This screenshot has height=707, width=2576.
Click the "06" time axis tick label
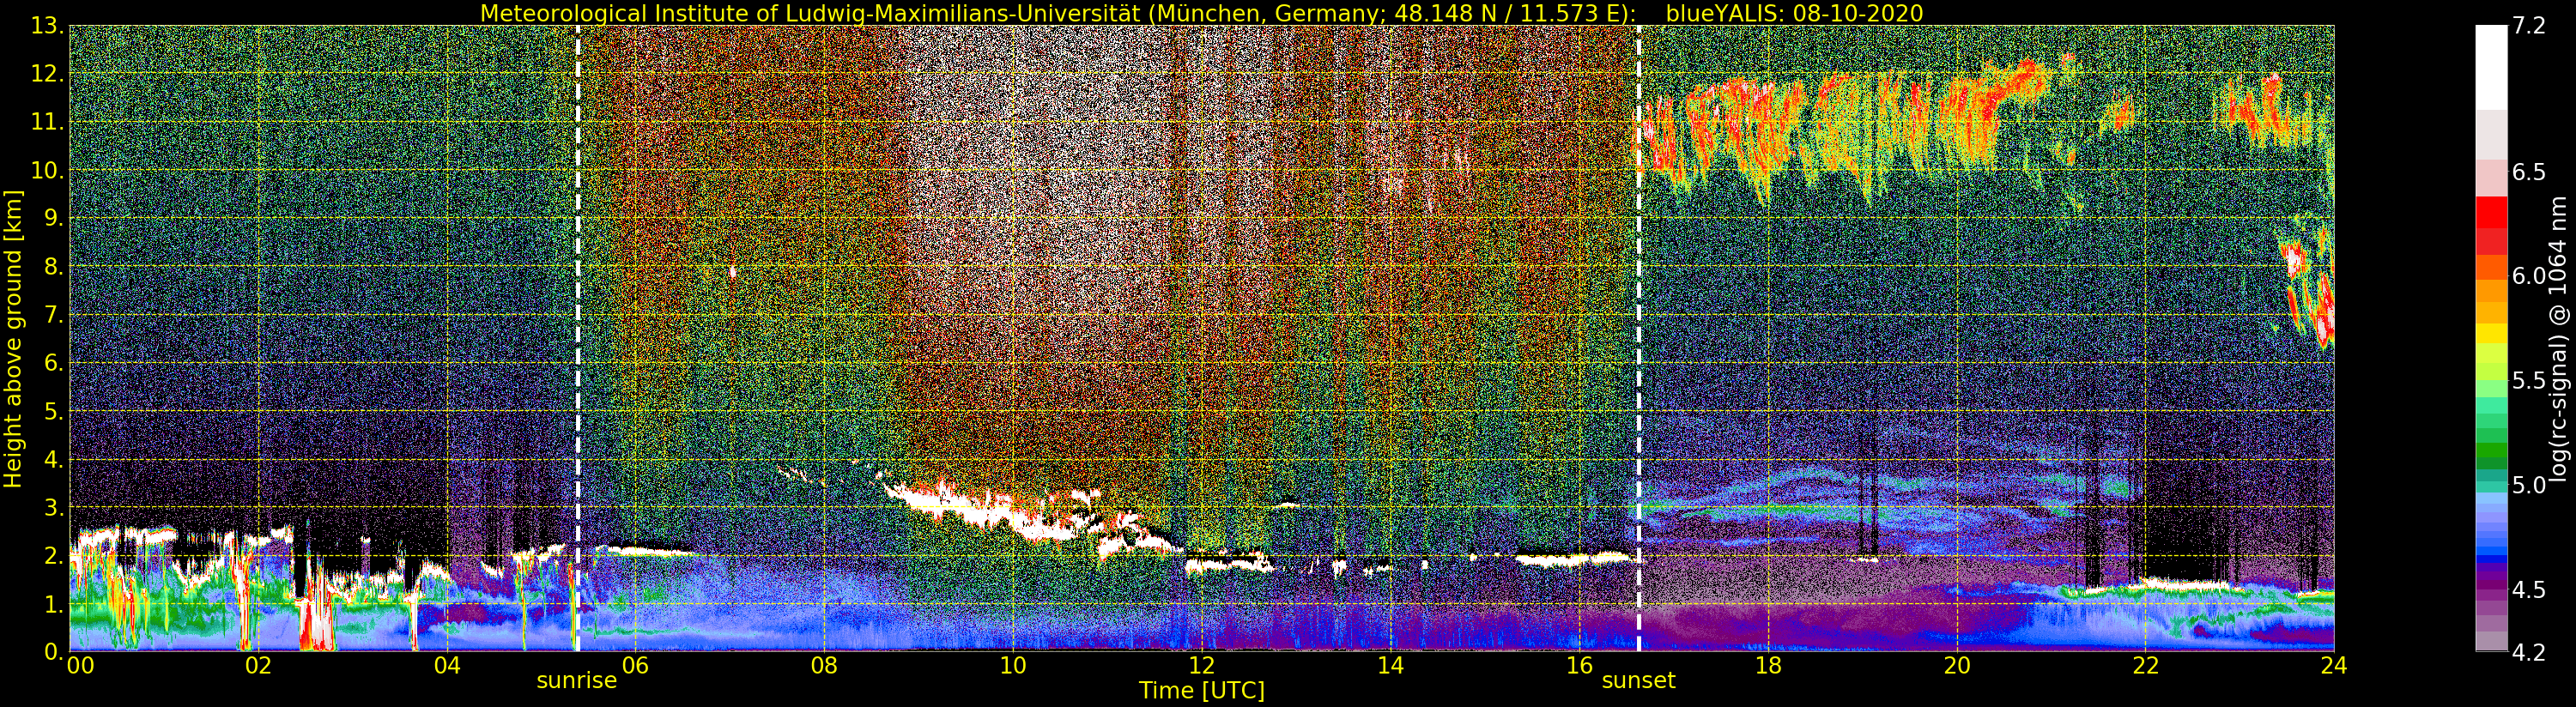635,666
